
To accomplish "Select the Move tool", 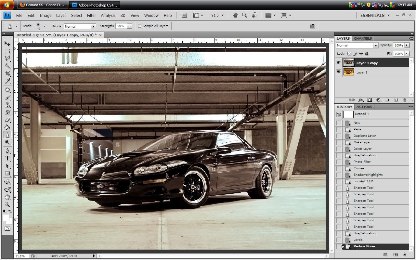I will 7,43.
